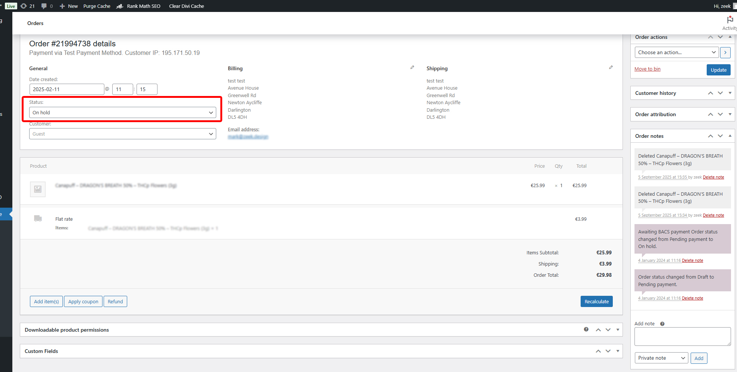Click the help icon in Downloadable product permissions

tap(586, 329)
